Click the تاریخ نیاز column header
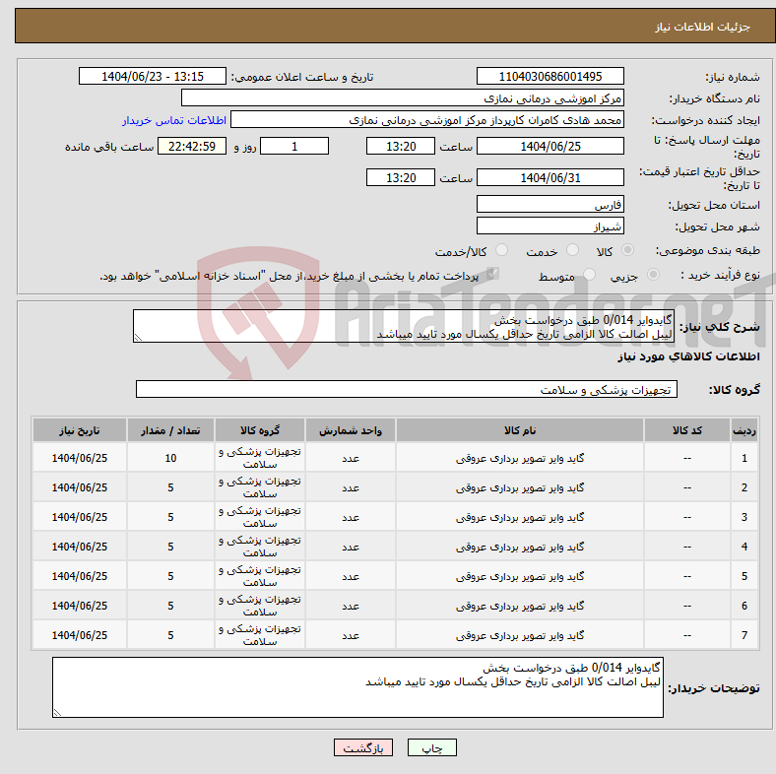Image resolution: width=776 pixels, height=774 pixels. 80,430
